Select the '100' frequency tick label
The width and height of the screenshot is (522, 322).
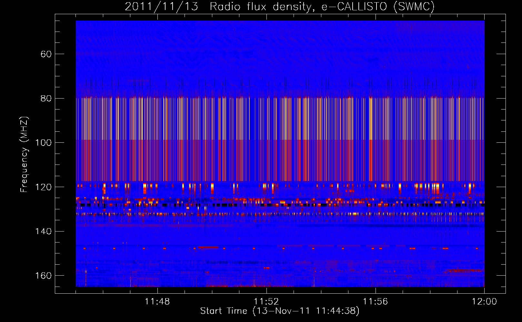tap(44, 143)
